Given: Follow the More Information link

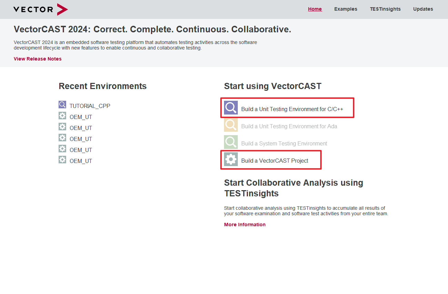Looking at the screenshot, I should [245, 225].
